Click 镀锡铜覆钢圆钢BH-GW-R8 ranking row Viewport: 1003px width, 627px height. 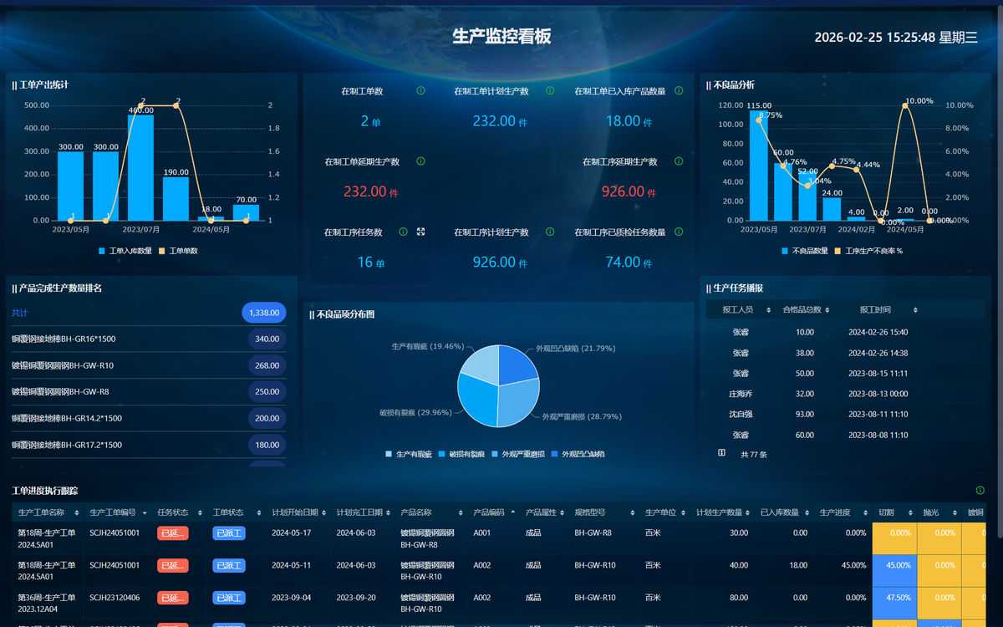149,391
